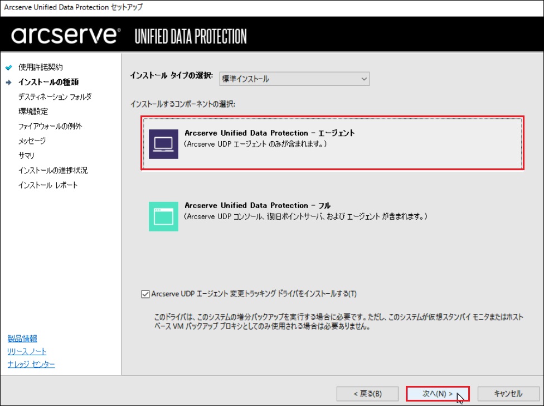This screenshot has height=406, width=544.
Task: Click the purple laptop Agent component icon
Action: point(163,144)
